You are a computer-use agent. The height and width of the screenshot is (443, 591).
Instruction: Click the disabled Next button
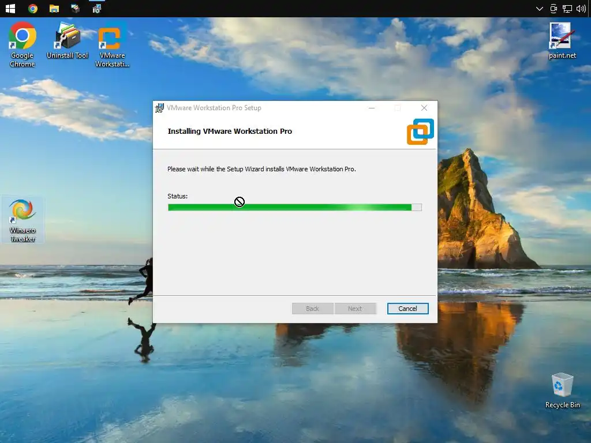pos(355,309)
